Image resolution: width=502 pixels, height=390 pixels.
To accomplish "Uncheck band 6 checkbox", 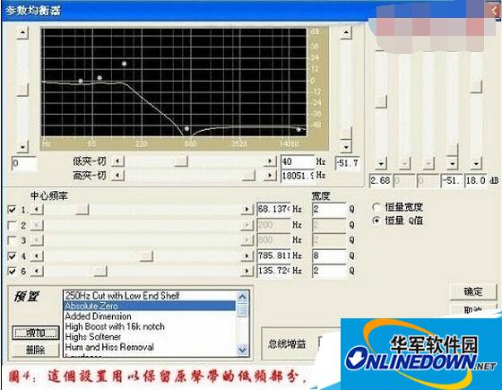I will pos(12,271).
